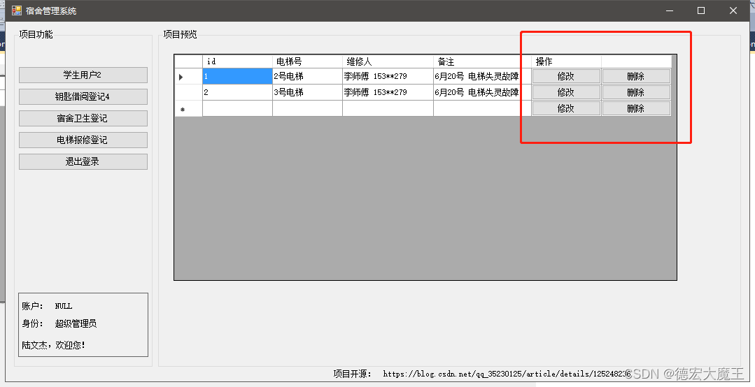Click the 陆文杰，欢迎您！ greeting text
The image size is (755, 387).
[53, 345]
